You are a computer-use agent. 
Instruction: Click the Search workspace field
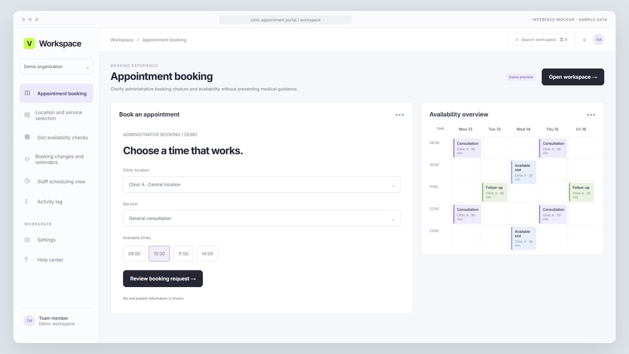541,39
